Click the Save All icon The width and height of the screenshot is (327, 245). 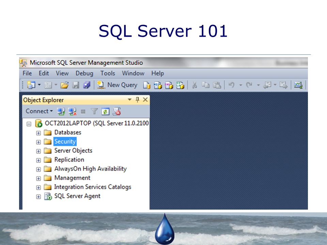(87, 85)
